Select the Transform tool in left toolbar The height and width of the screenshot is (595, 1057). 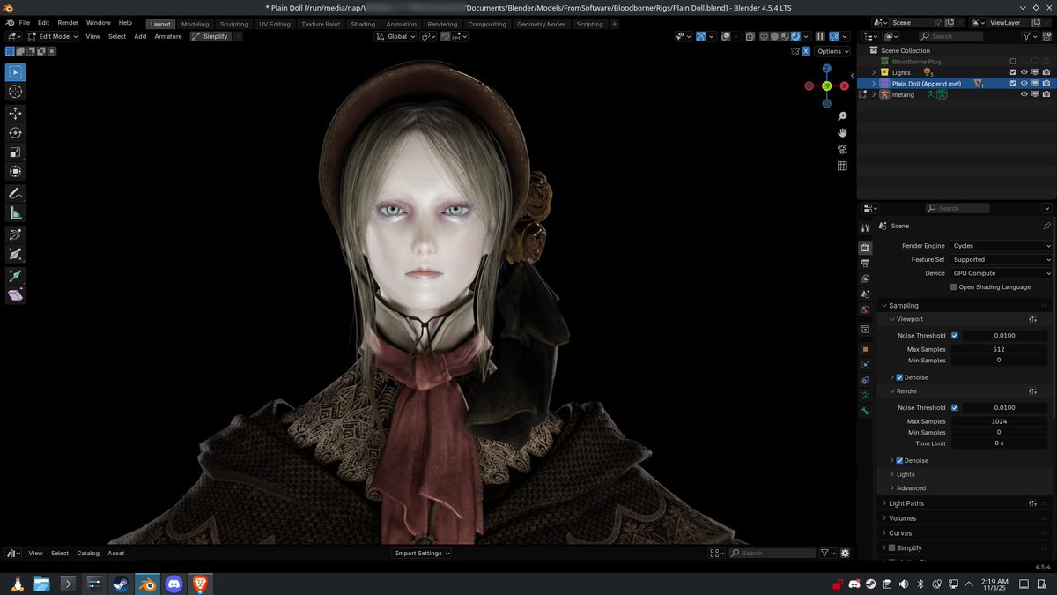pos(16,172)
